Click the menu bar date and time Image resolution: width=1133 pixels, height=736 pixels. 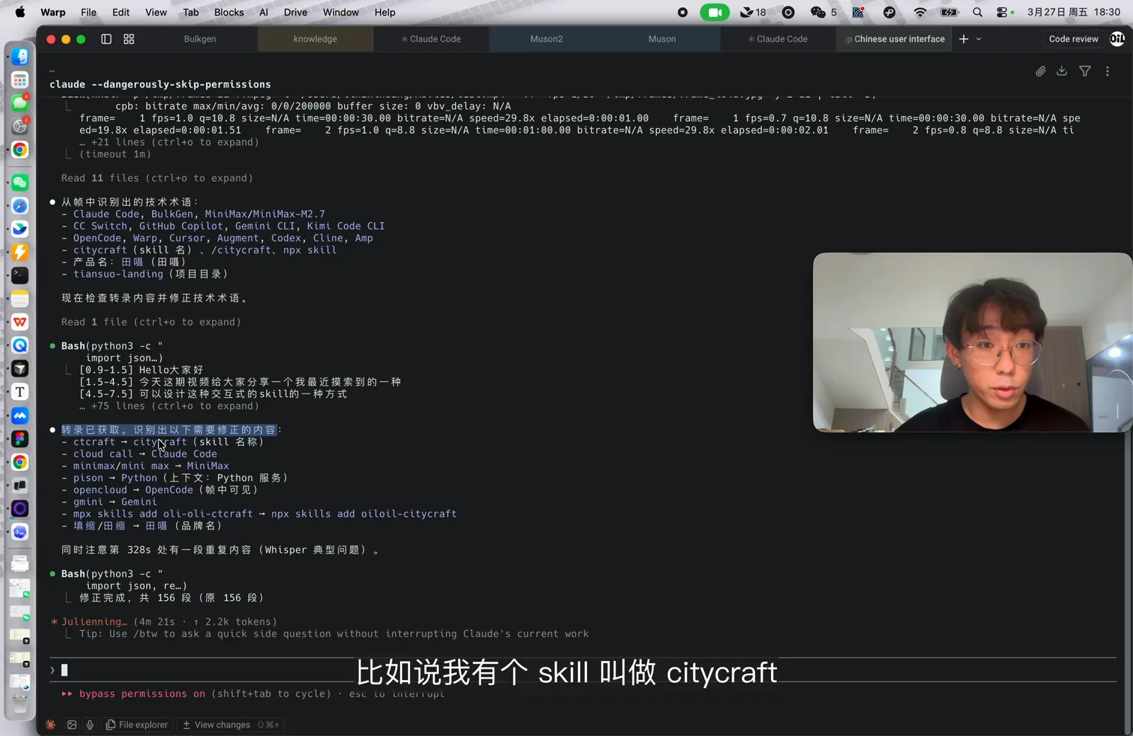(1074, 12)
